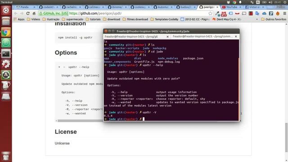Viewport: 288px width, 162px height.
Task: Switch to Terminal in the dock
Action: pyautogui.click(x=6, y=54)
